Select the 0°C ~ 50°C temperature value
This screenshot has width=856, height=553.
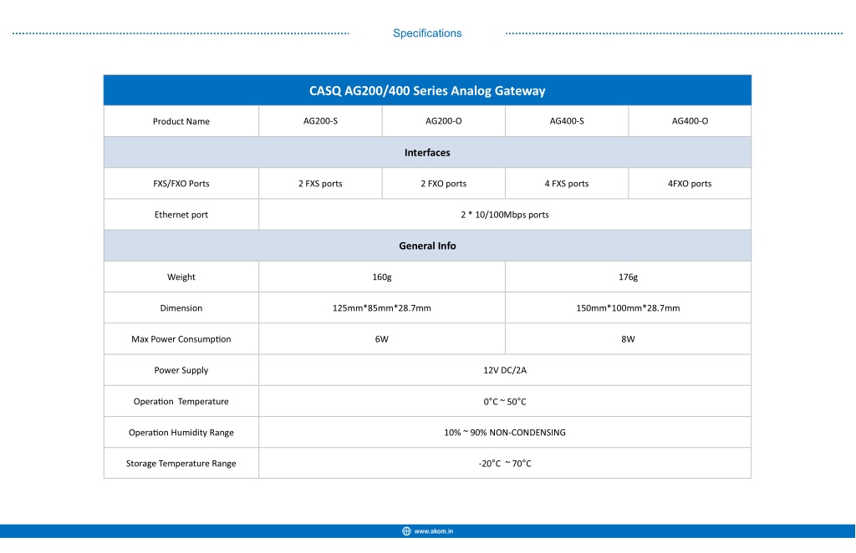505,401
